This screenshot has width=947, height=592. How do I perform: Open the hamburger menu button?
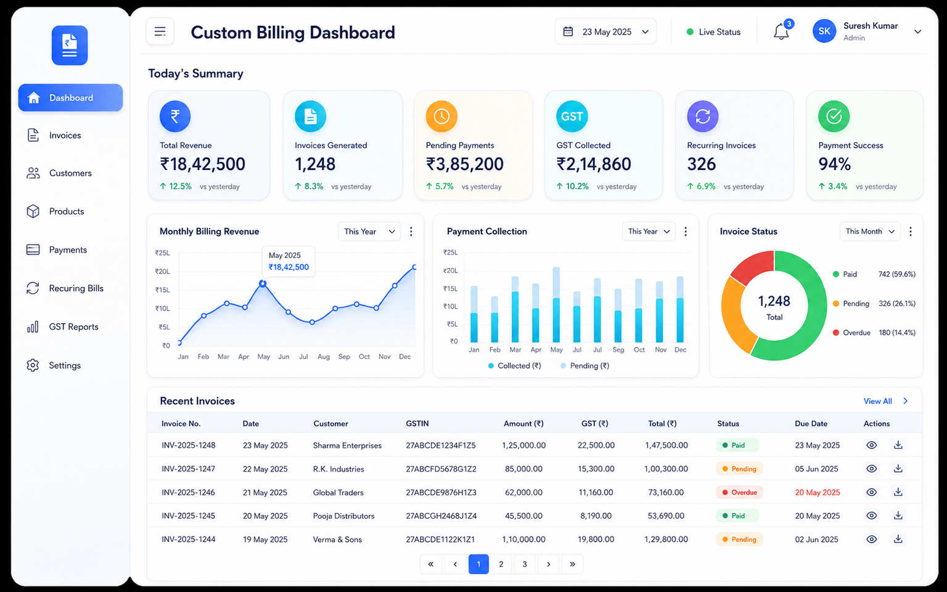(160, 31)
